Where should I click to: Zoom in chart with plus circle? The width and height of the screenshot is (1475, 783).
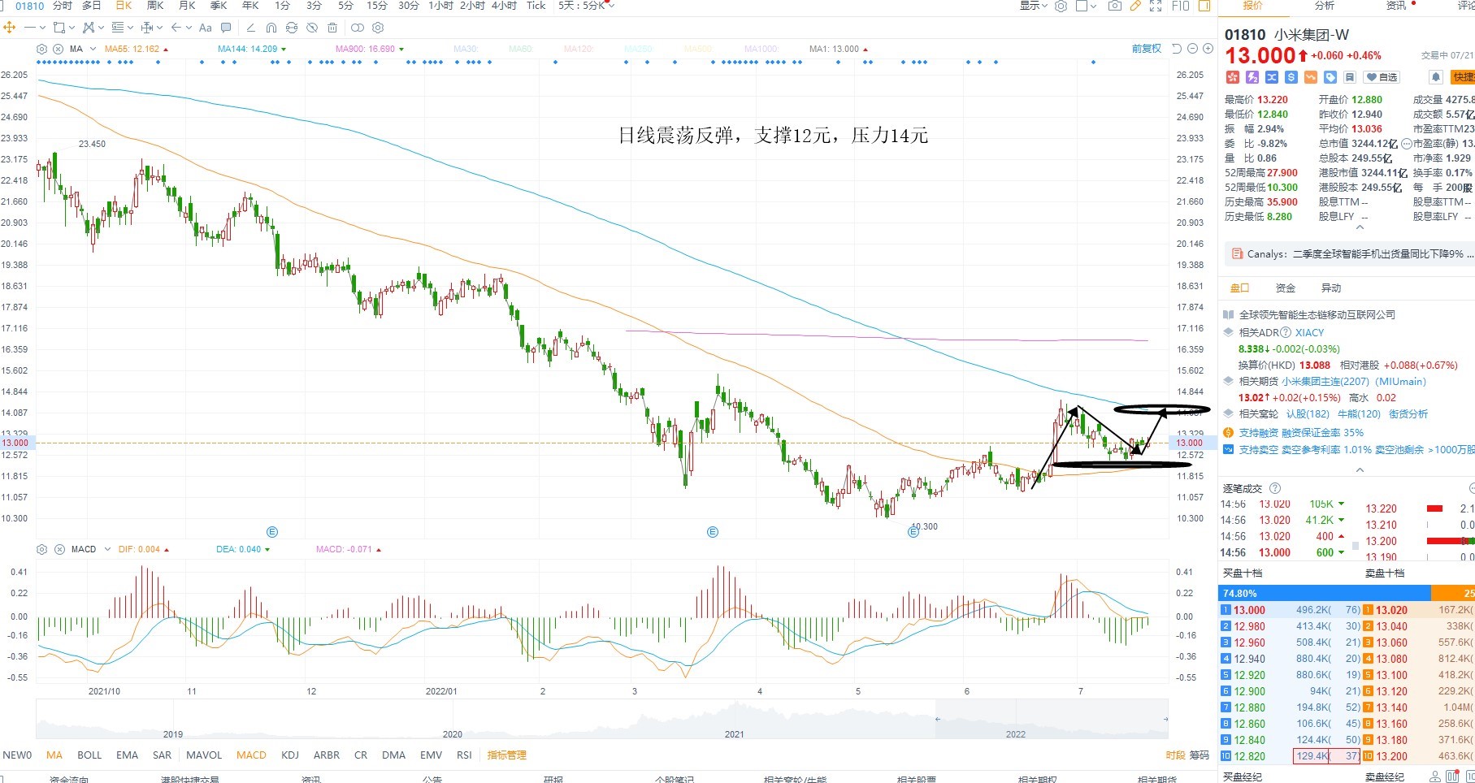coord(1208,49)
